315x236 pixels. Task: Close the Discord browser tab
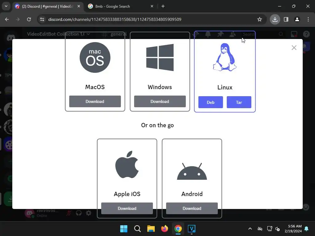[79, 6]
